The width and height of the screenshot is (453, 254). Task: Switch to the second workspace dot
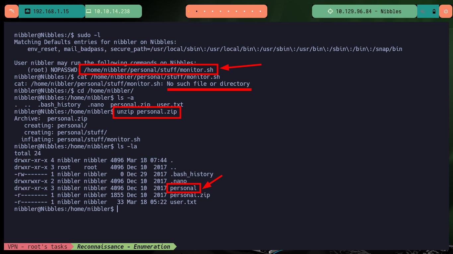[x=197, y=11]
